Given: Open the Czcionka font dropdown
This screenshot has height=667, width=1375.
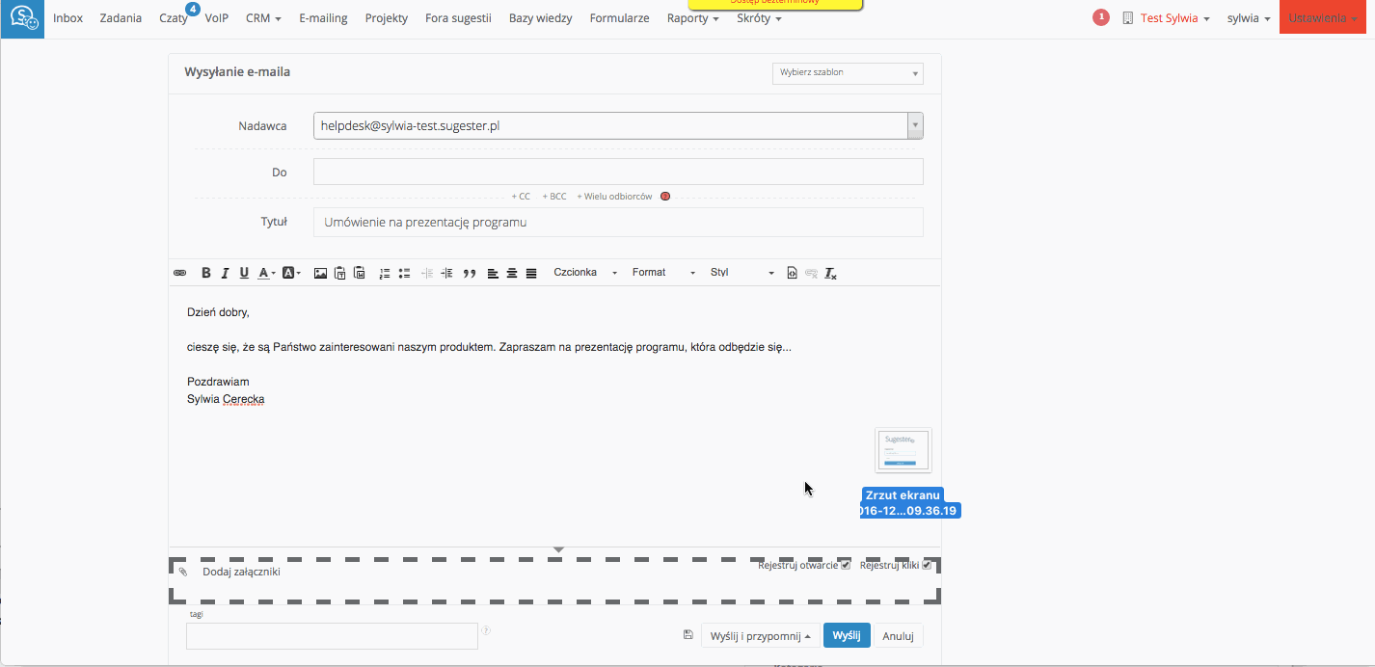Looking at the screenshot, I should click(x=585, y=273).
